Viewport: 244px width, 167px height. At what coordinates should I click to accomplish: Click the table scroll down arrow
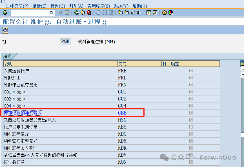click(242, 75)
